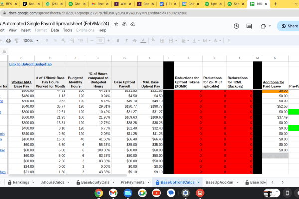Launch Chrome from the shelf
299x199 pixels.
(x=98, y=193)
